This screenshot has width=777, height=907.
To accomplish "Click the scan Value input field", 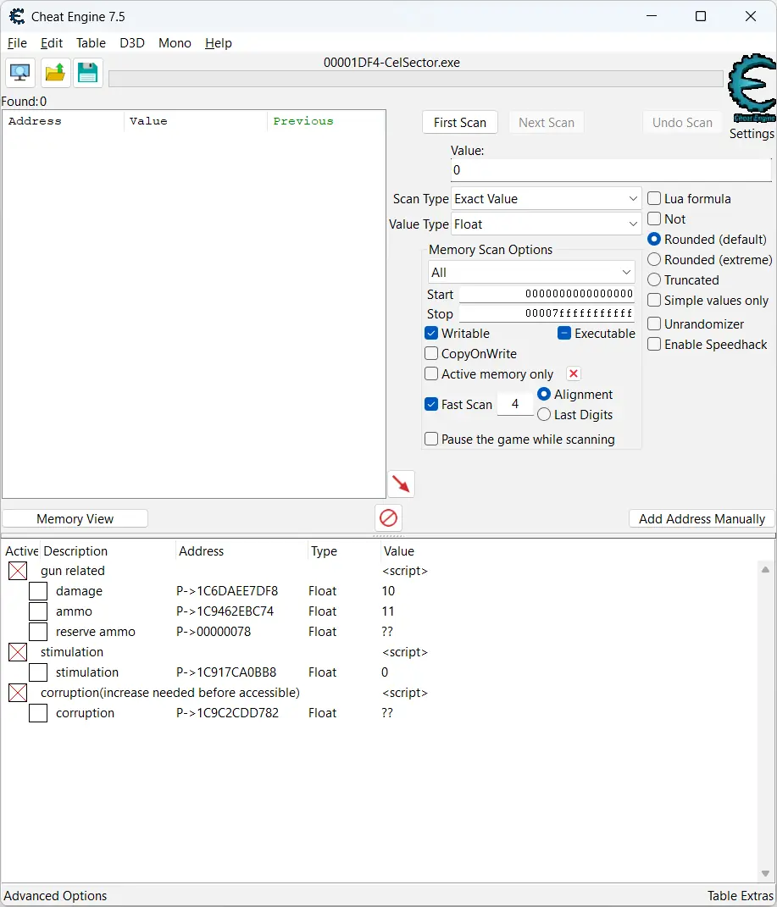I will tap(611, 170).
